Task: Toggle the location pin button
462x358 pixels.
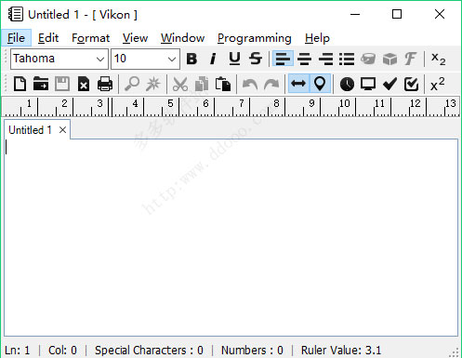Action: [x=320, y=84]
